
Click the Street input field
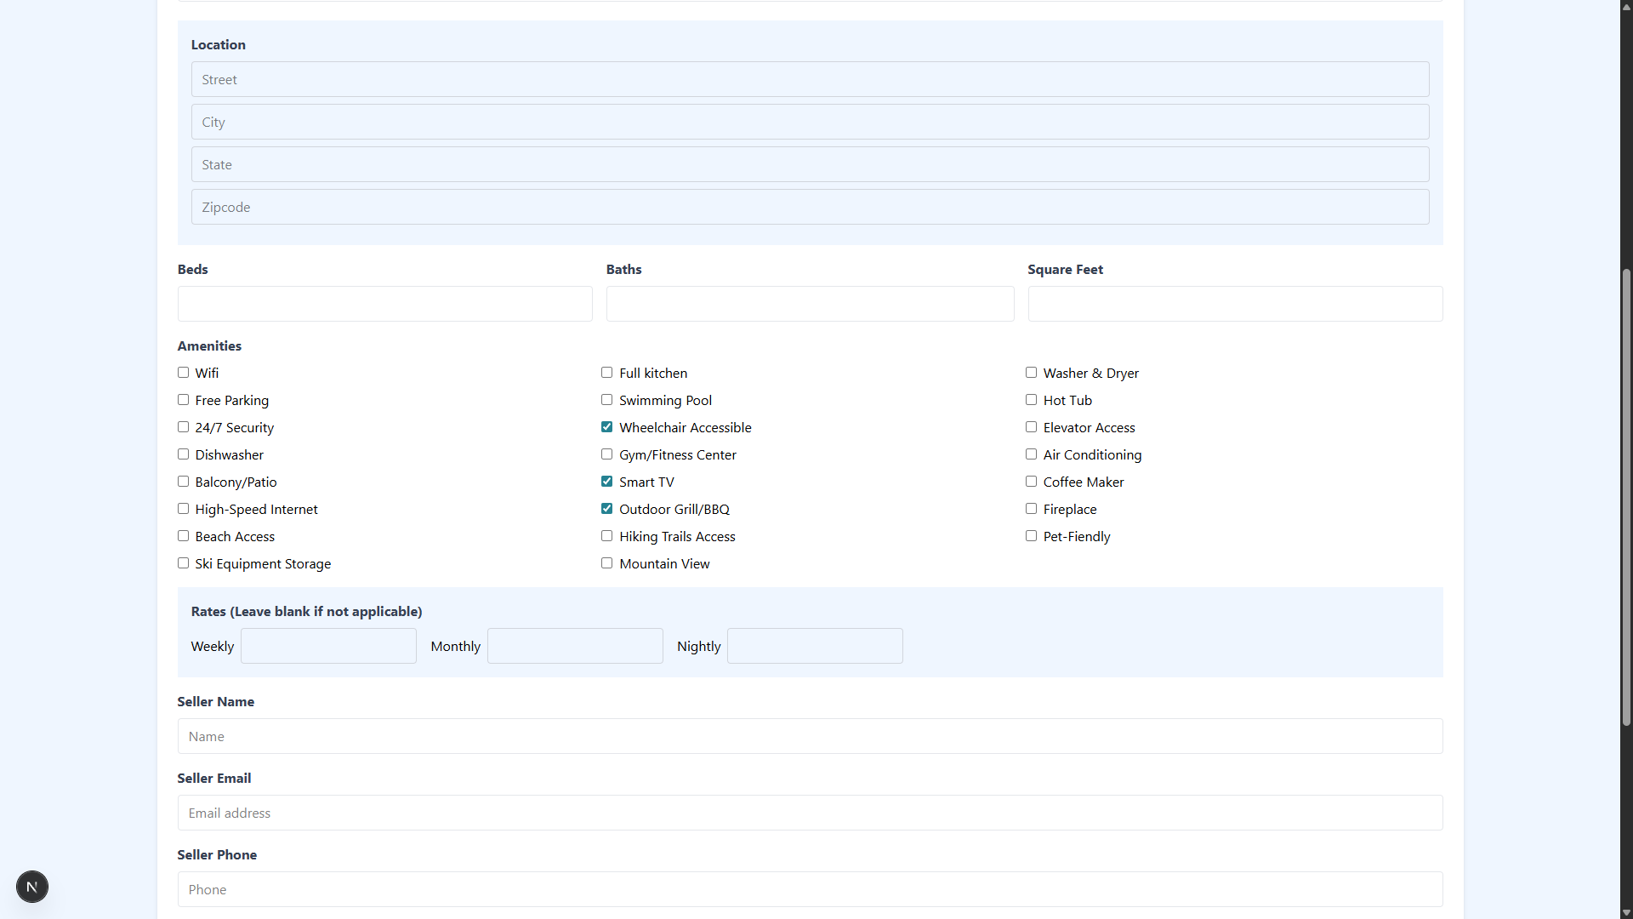(810, 79)
